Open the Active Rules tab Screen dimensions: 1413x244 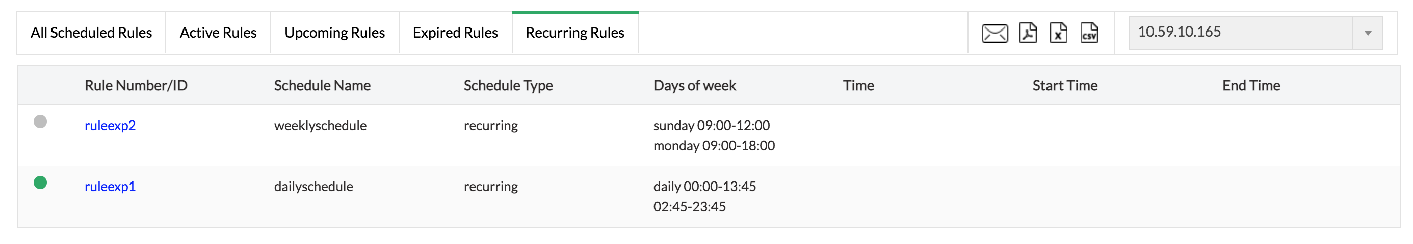click(x=218, y=33)
